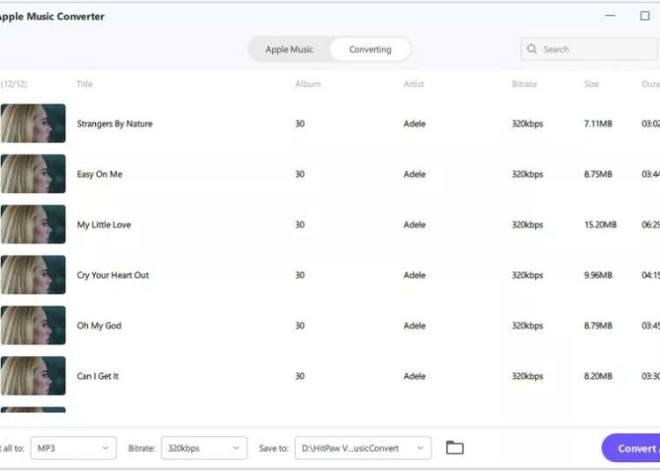Open the Save to path dropdown
660x471 pixels.
click(x=363, y=448)
